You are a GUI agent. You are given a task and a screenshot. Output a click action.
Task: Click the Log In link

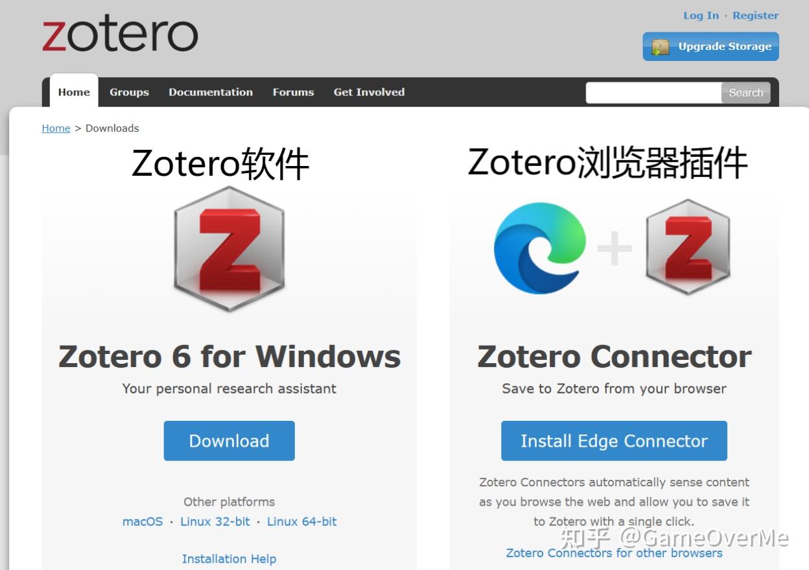coord(701,15)
